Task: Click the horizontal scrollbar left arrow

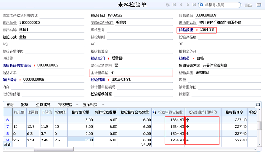Action: [x=5, y=149]
